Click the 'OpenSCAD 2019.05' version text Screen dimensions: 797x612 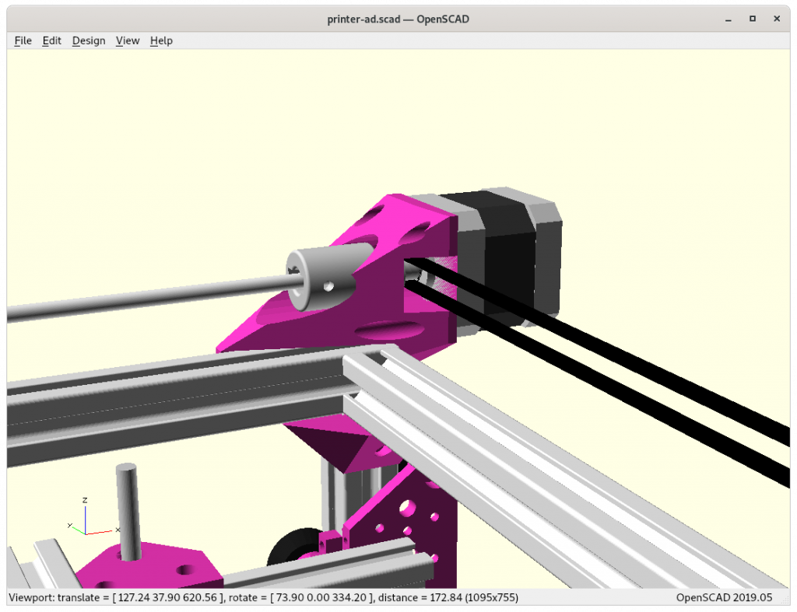coord(724,597)
